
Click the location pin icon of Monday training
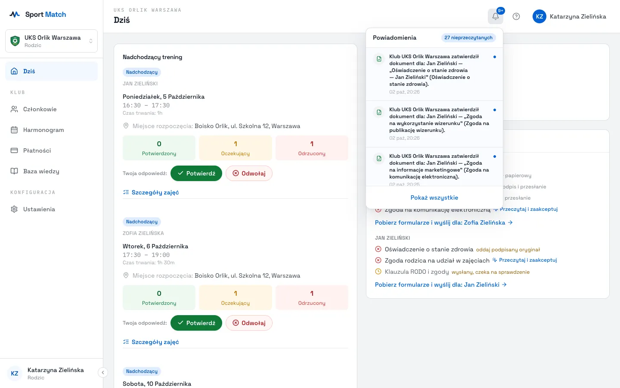coord(126,126)
